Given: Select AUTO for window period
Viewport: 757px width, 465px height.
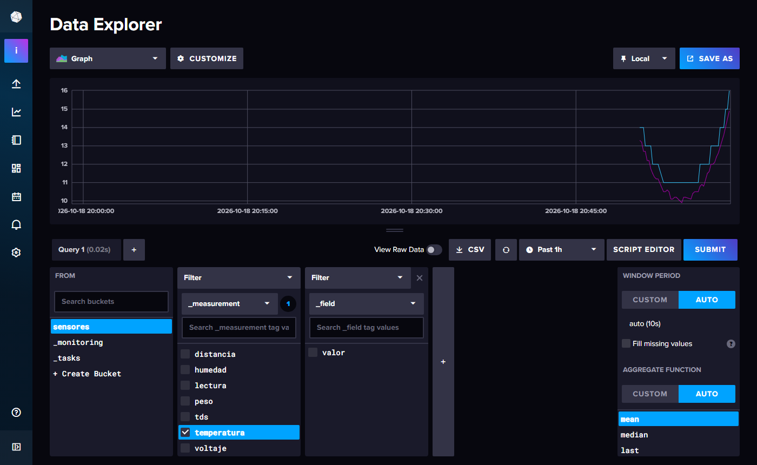Looking at the screenshot, I should (707, 300).
